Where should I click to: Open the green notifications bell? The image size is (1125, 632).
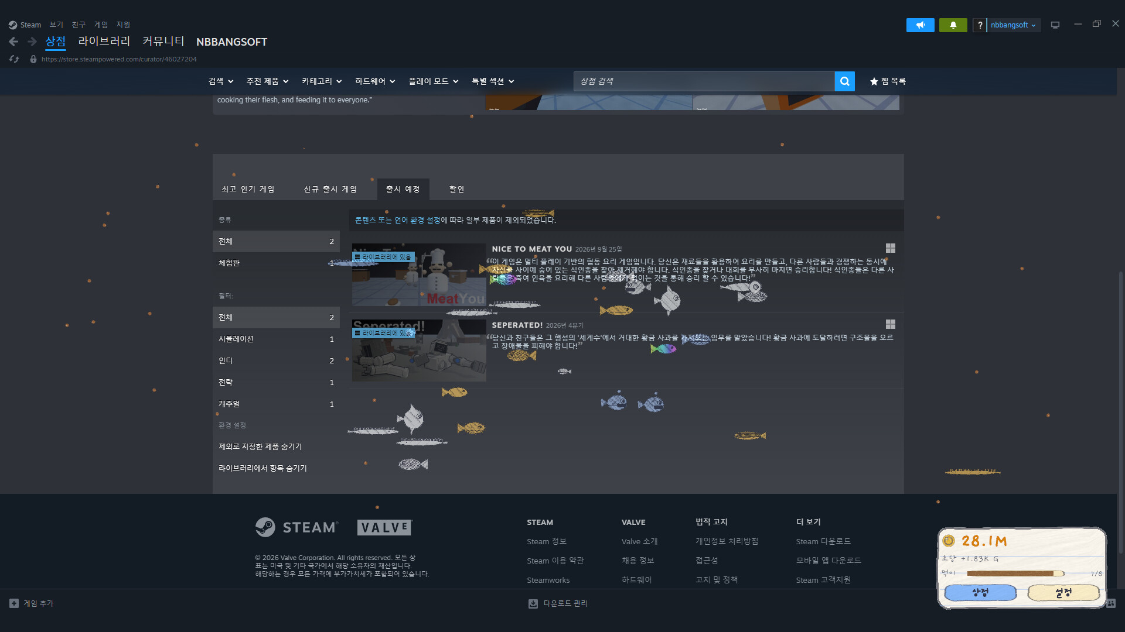click(x=953, y=25)
